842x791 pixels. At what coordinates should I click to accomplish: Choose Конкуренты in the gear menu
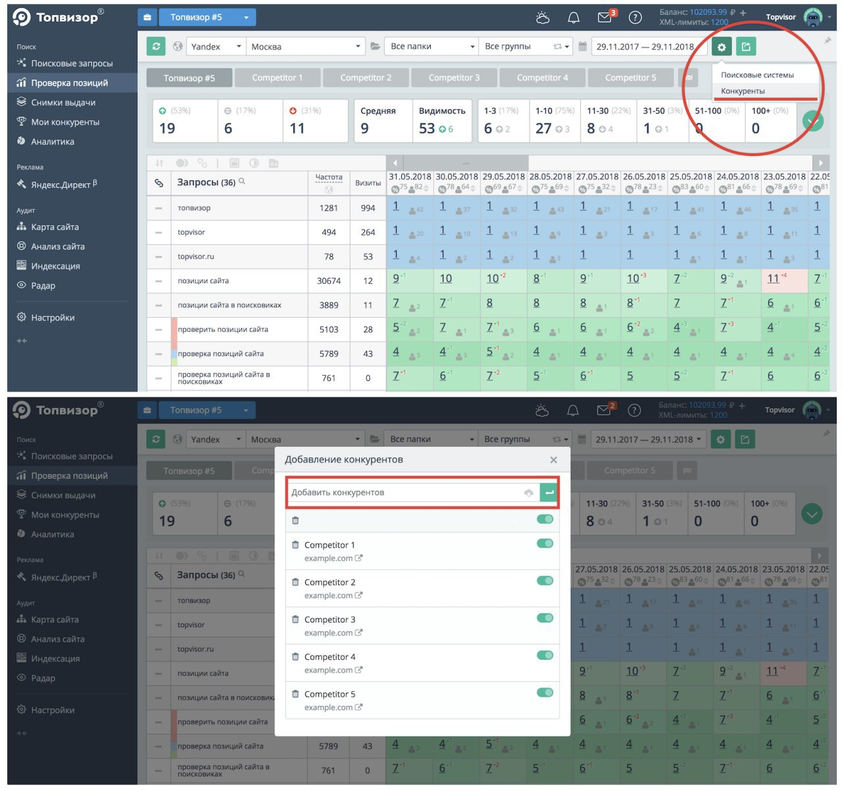tap(743, 91)
